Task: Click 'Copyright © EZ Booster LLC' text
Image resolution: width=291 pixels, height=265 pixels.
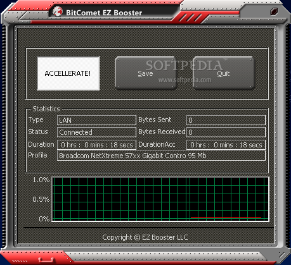Action: (145, 237)
